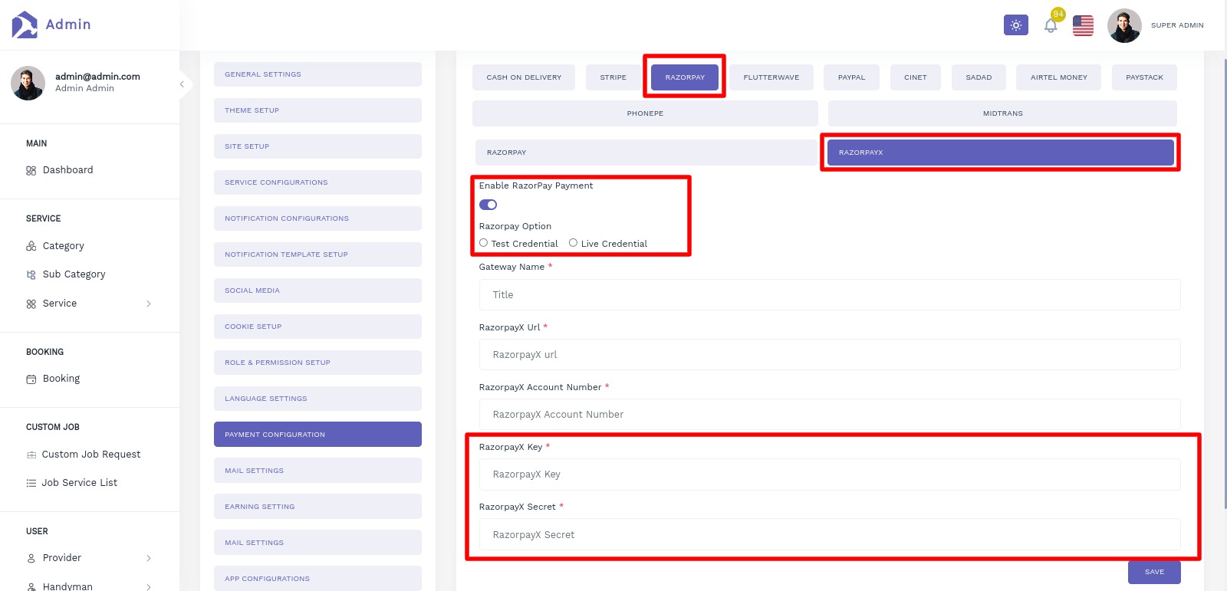Open Role & Permission Setup tab

coord(317,363)
